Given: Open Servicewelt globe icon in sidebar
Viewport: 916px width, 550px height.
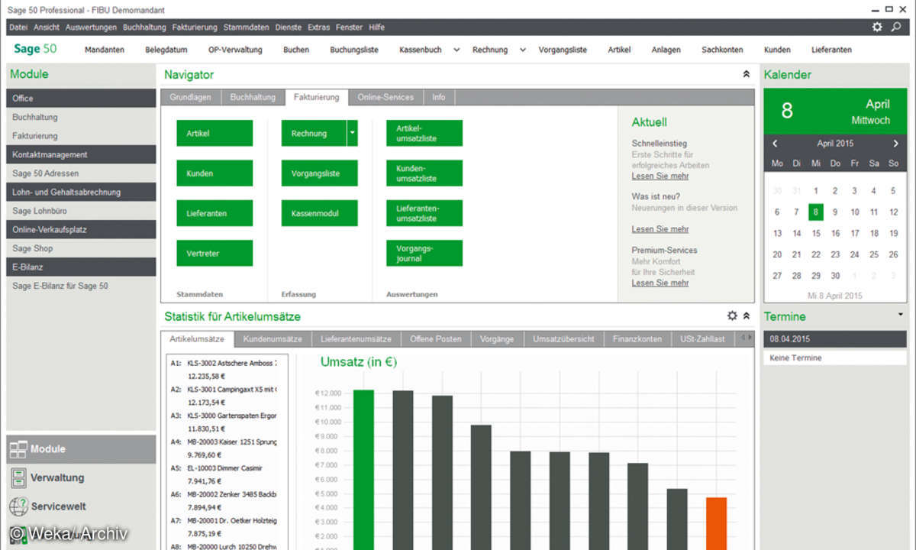Looking at the screenshot, I should click(18, 506).
